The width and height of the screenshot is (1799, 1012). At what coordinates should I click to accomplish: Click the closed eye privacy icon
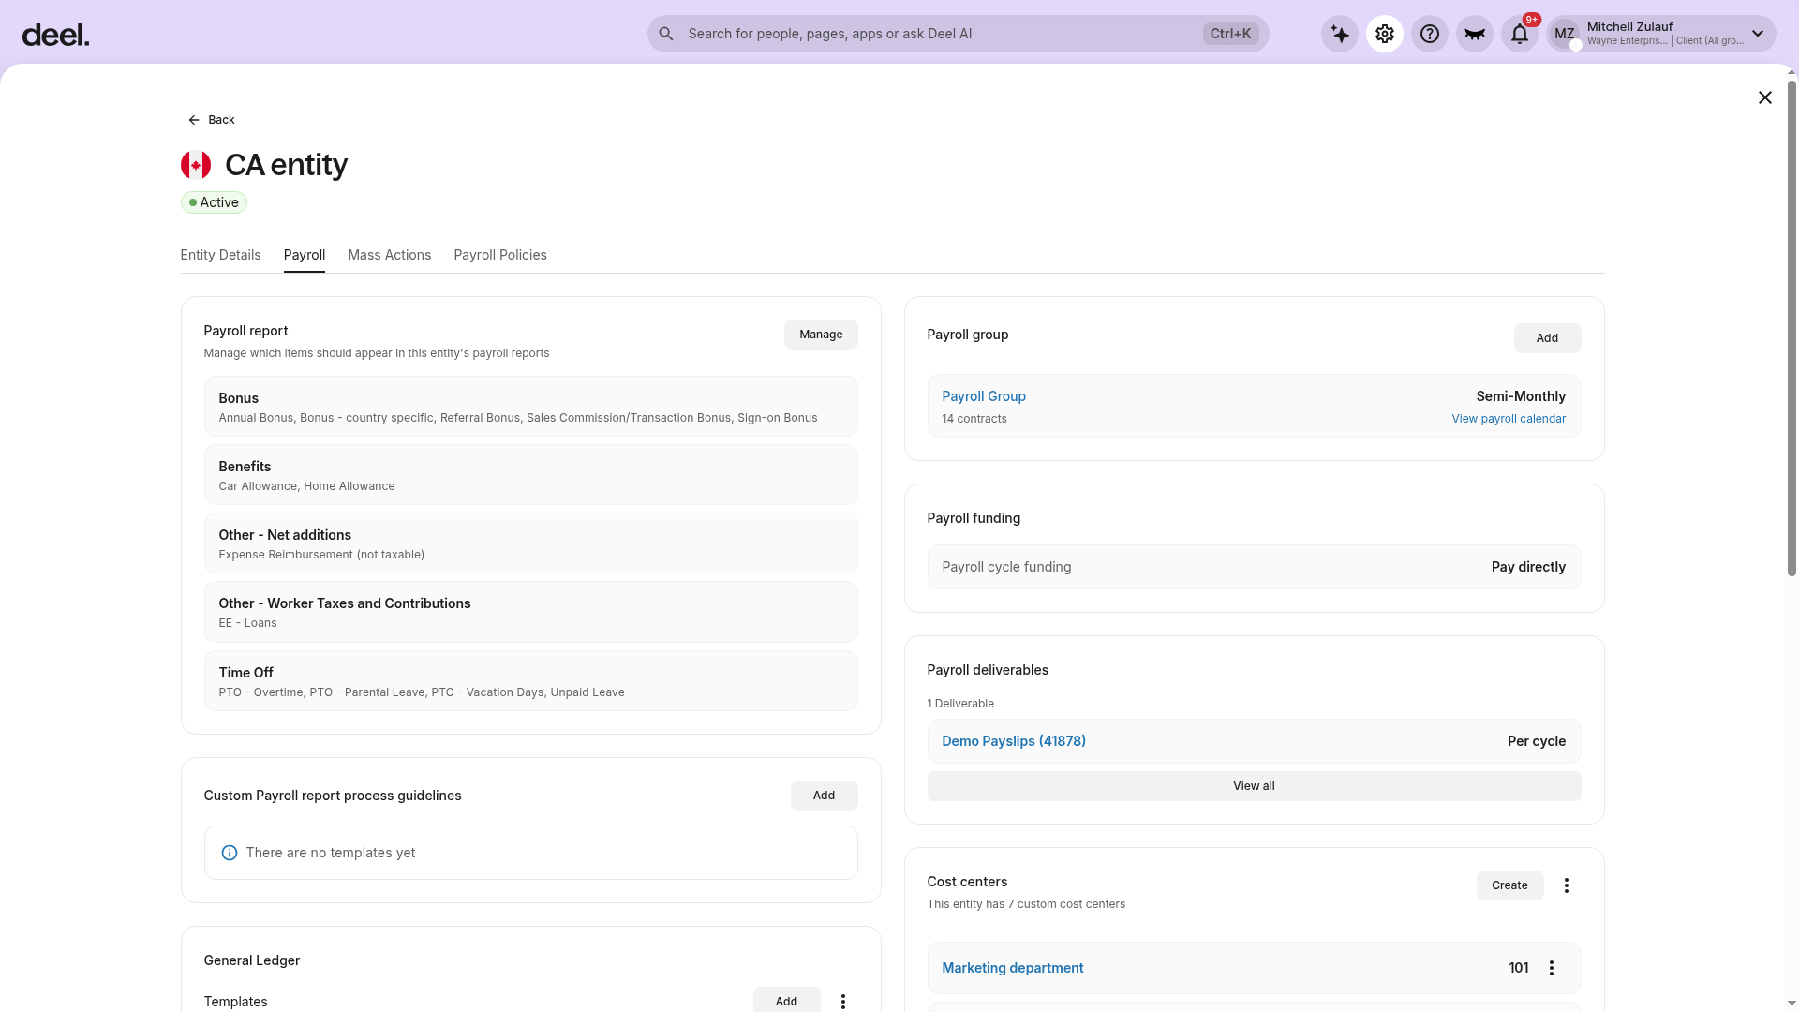1475,34
